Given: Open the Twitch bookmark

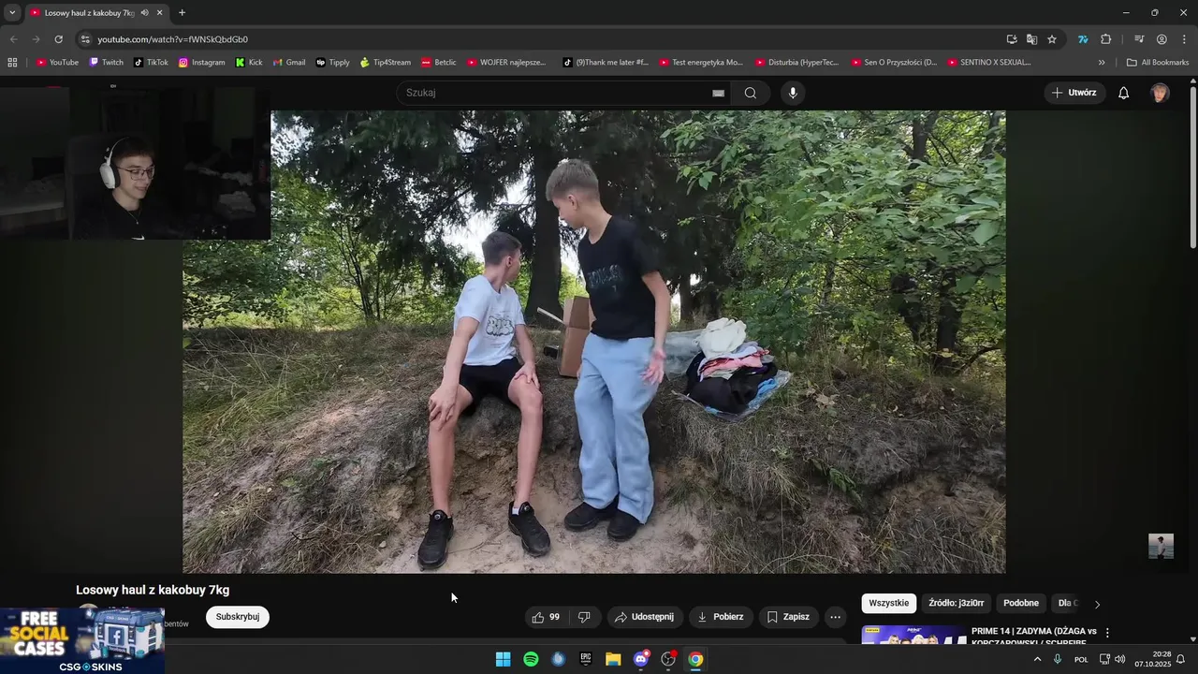Looking at the screenshot, I should pos(106,63).
